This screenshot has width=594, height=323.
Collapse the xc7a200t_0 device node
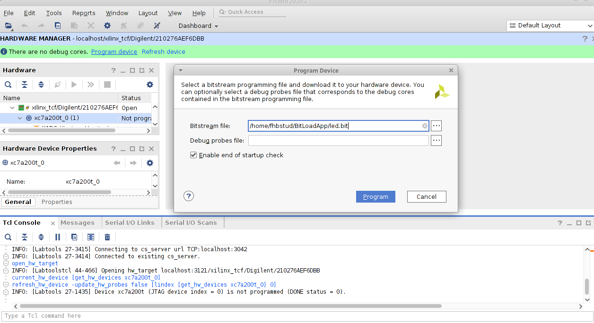(x=20, y=118)
